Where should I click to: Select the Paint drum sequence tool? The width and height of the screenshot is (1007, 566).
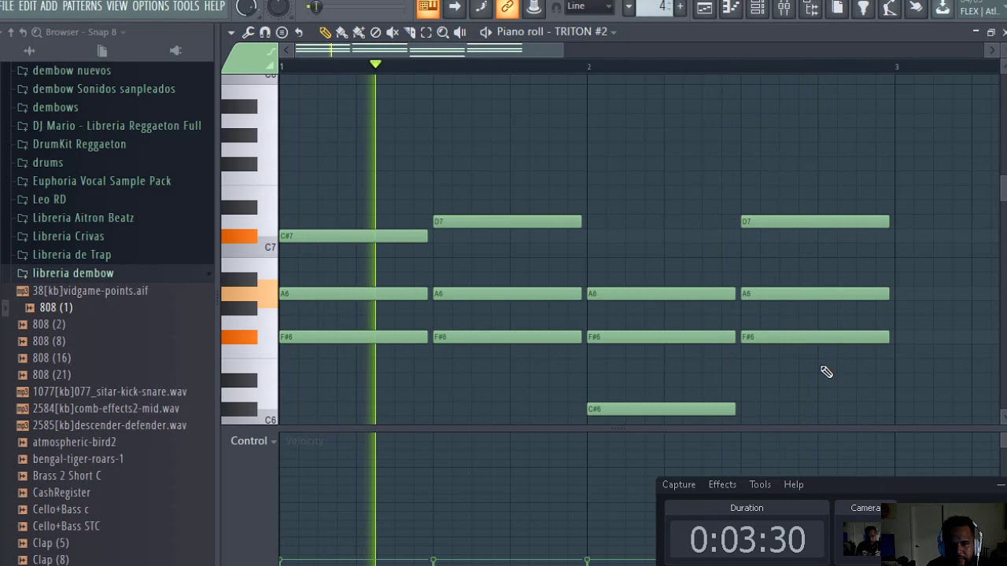pos(359,32)
